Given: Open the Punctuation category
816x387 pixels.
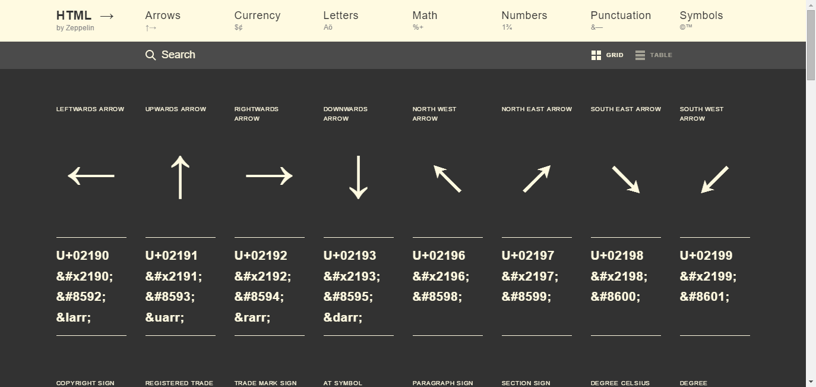Looking at the screenshot, I should coord(621,20).
